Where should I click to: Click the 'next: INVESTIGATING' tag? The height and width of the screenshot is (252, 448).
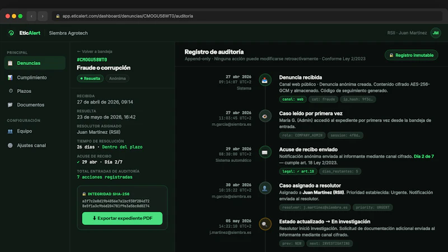tap(329, 243)
